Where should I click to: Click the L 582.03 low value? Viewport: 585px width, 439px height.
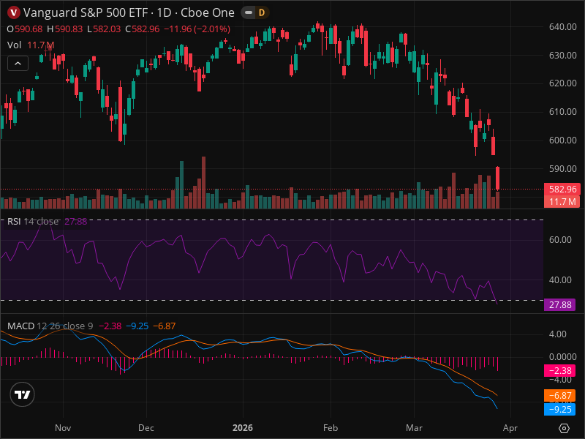pyautogui.click(x=104, y=29)
